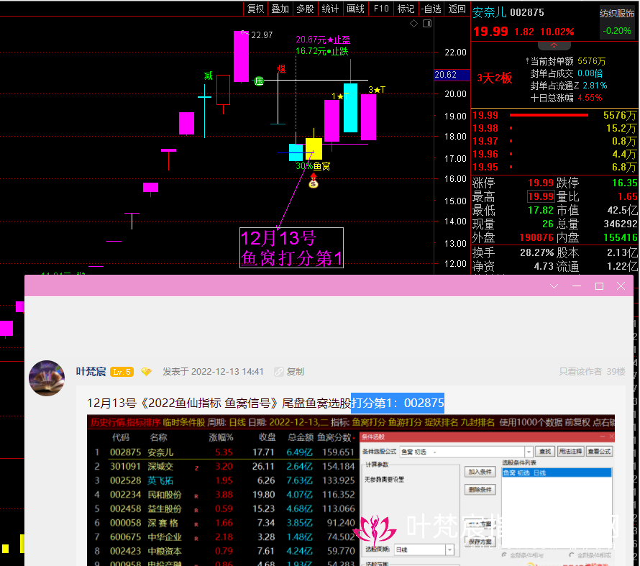
Task: Open the 复权 menu in the chart toolbar
Action: click(x=255, y=9)
